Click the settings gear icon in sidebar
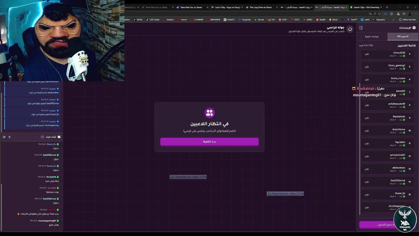The width and height of the screenshot is (419, 236). point(414,28)
